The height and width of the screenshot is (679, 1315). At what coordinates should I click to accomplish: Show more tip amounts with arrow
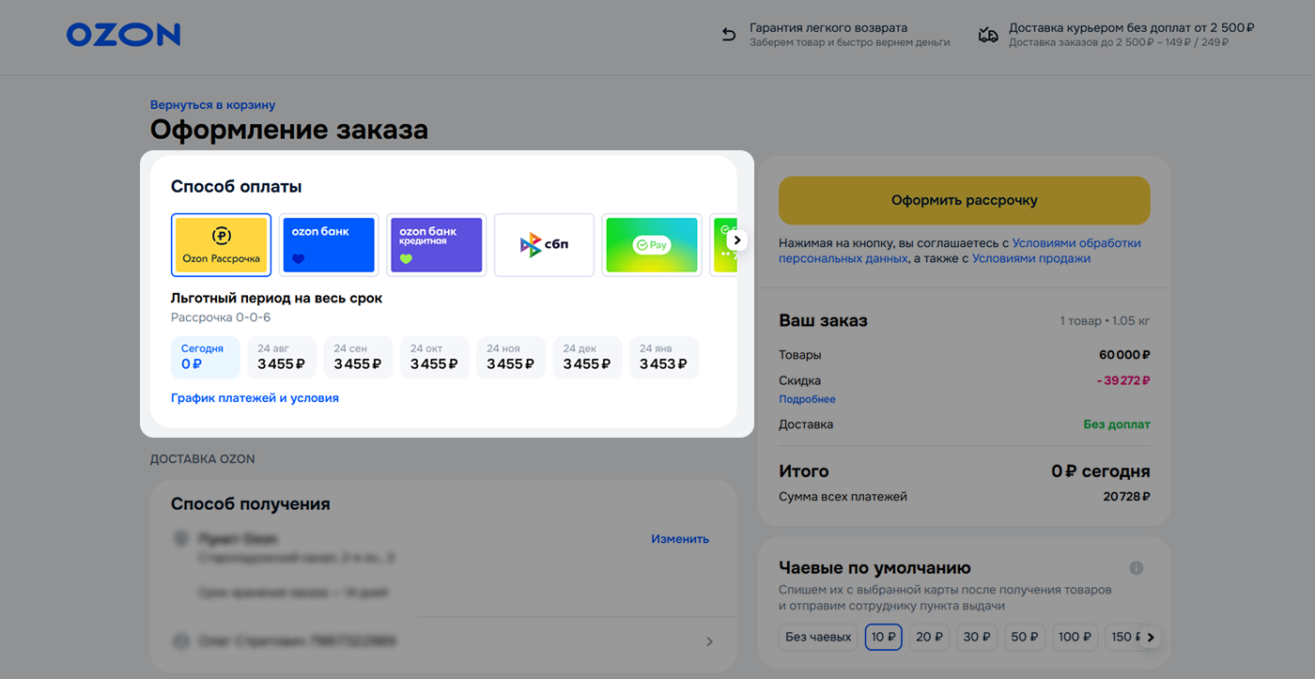(x=1151, y=638)
